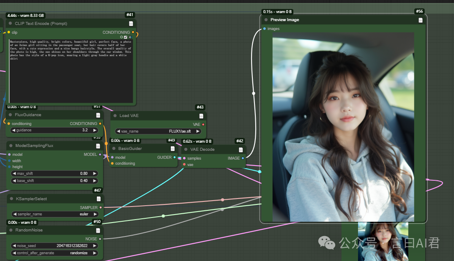Click the base_shift value 0.40
Image resolution: width=454 pixels, height=261 pixels.
click(84, 181)
